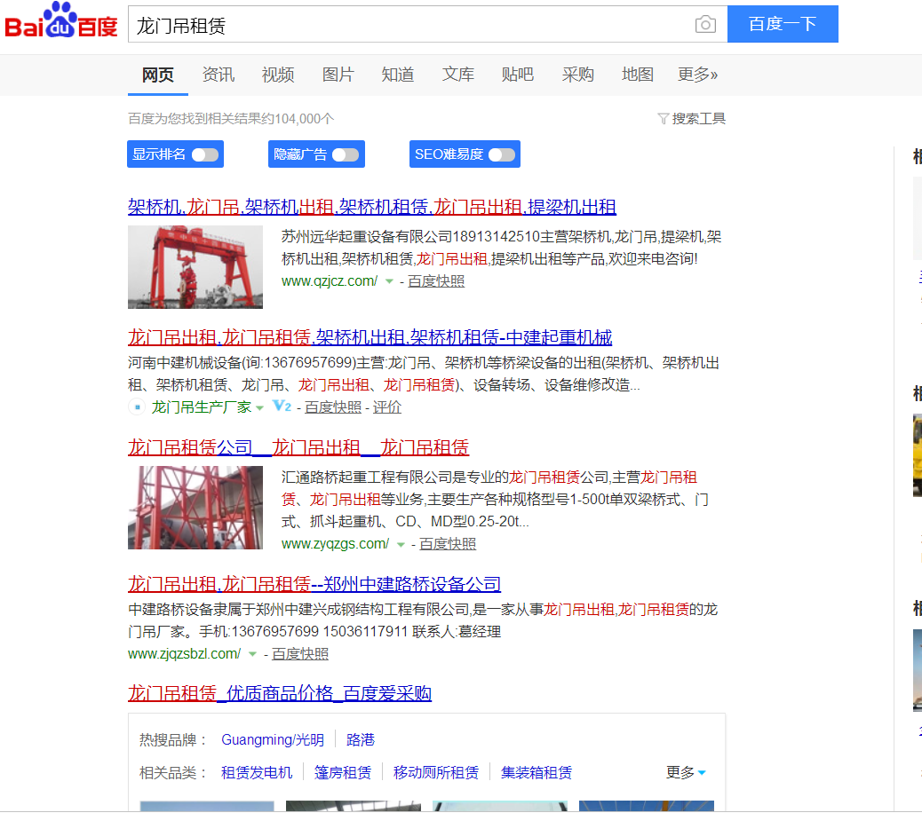Open 百度快照 for www.zyqzgs.com result
The image size is (922, 813).
[x=448, y=544]
